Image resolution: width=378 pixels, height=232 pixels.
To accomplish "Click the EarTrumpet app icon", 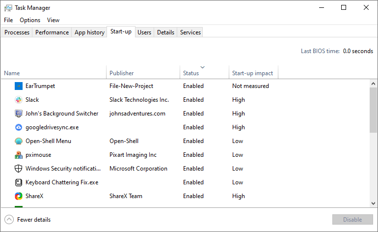I will (x=19, y=86).
